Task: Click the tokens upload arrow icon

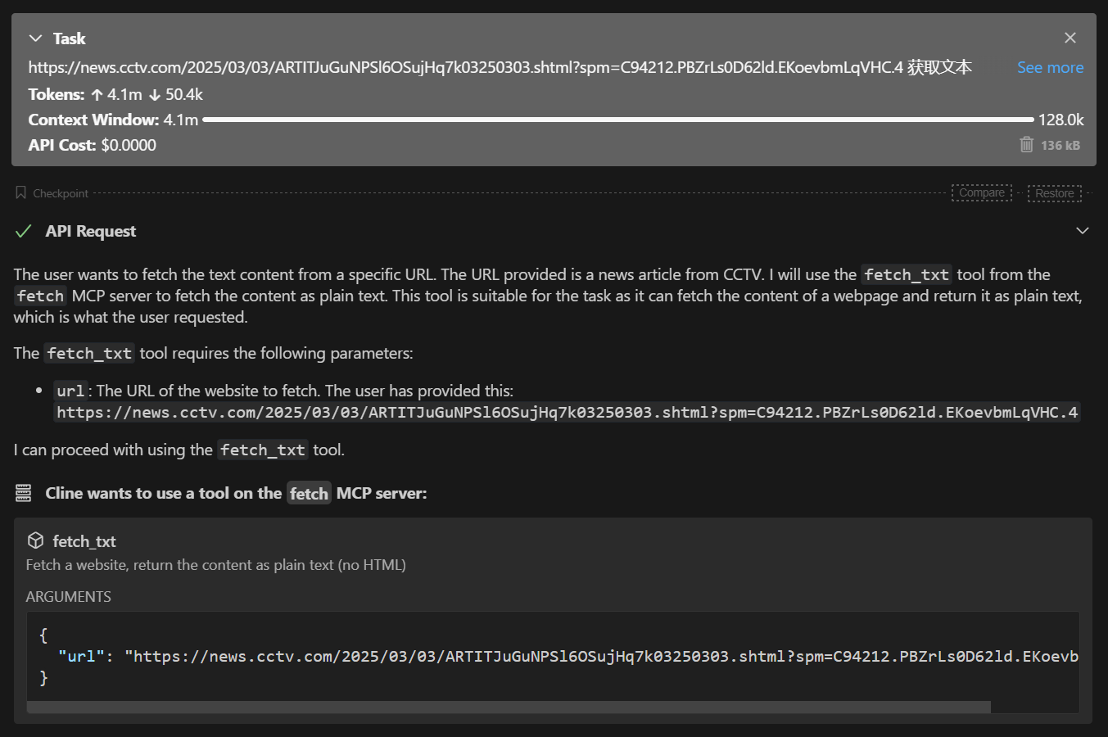Action: click(97, 95)
